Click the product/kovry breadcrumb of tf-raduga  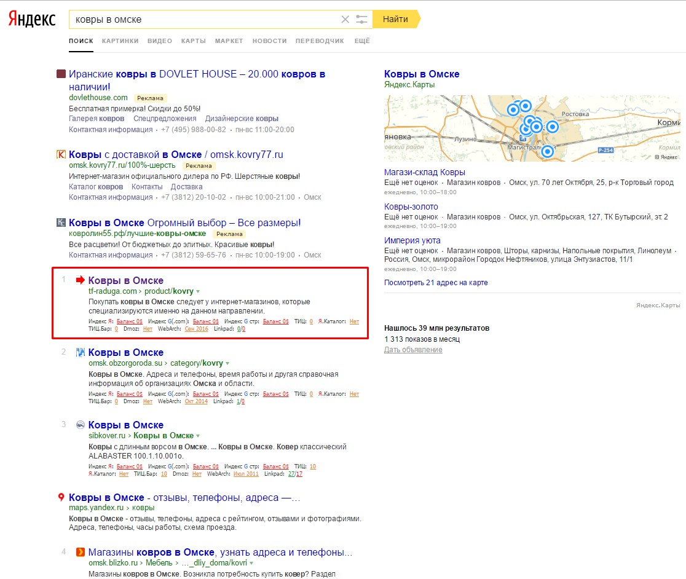[x=169, y=291]
